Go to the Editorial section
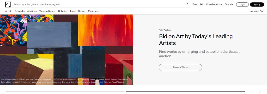 tap(229, 5)
